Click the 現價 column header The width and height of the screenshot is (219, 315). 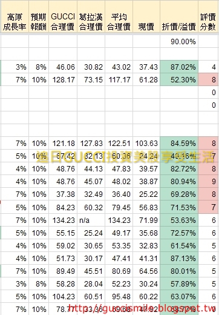(146, 16)
